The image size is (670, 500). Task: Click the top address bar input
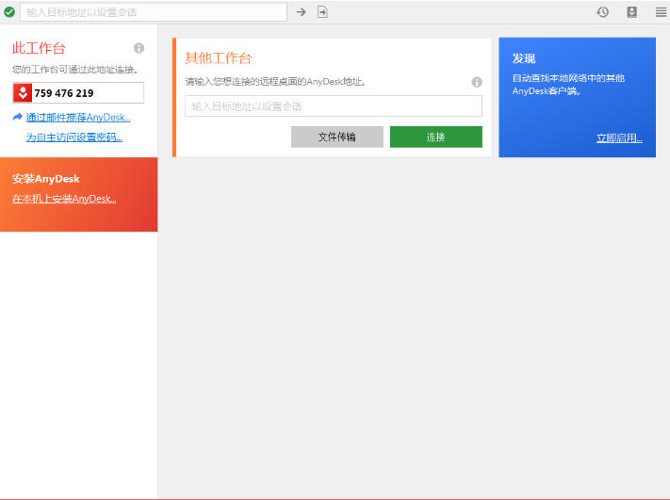[x=154, y=12]
